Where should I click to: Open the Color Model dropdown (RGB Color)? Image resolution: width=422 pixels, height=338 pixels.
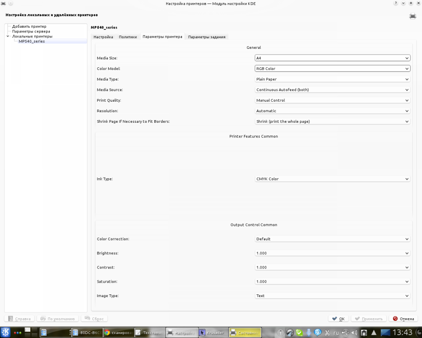point(332,69)
